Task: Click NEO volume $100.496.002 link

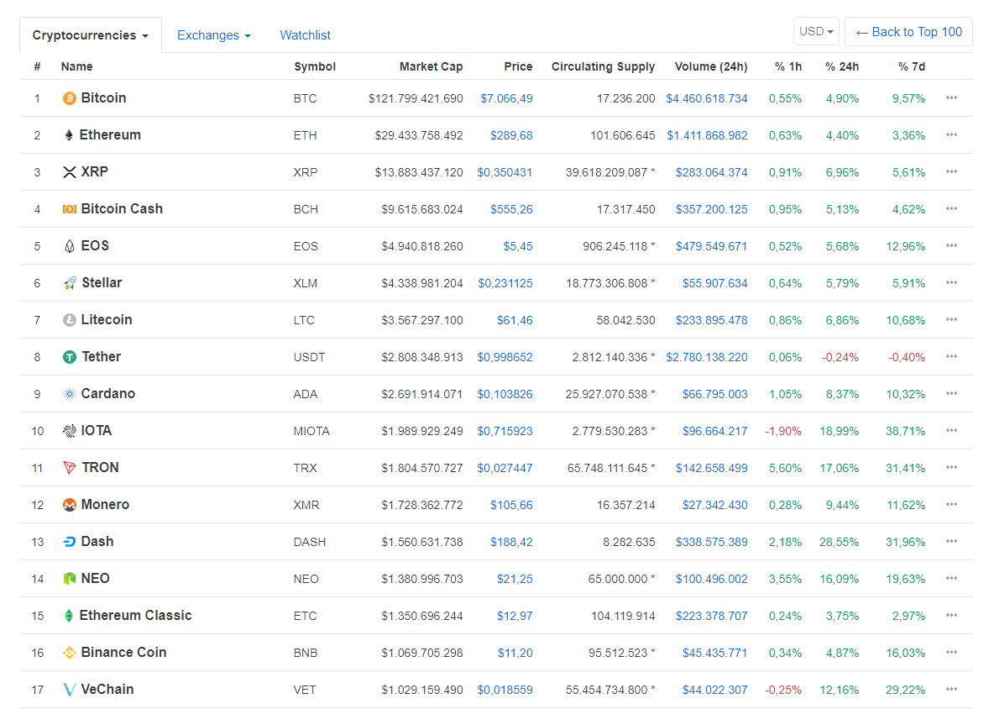Action: point(711,579)
